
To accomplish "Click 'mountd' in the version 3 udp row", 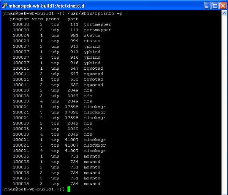I will pyautogui.click(x=92, y=178).
